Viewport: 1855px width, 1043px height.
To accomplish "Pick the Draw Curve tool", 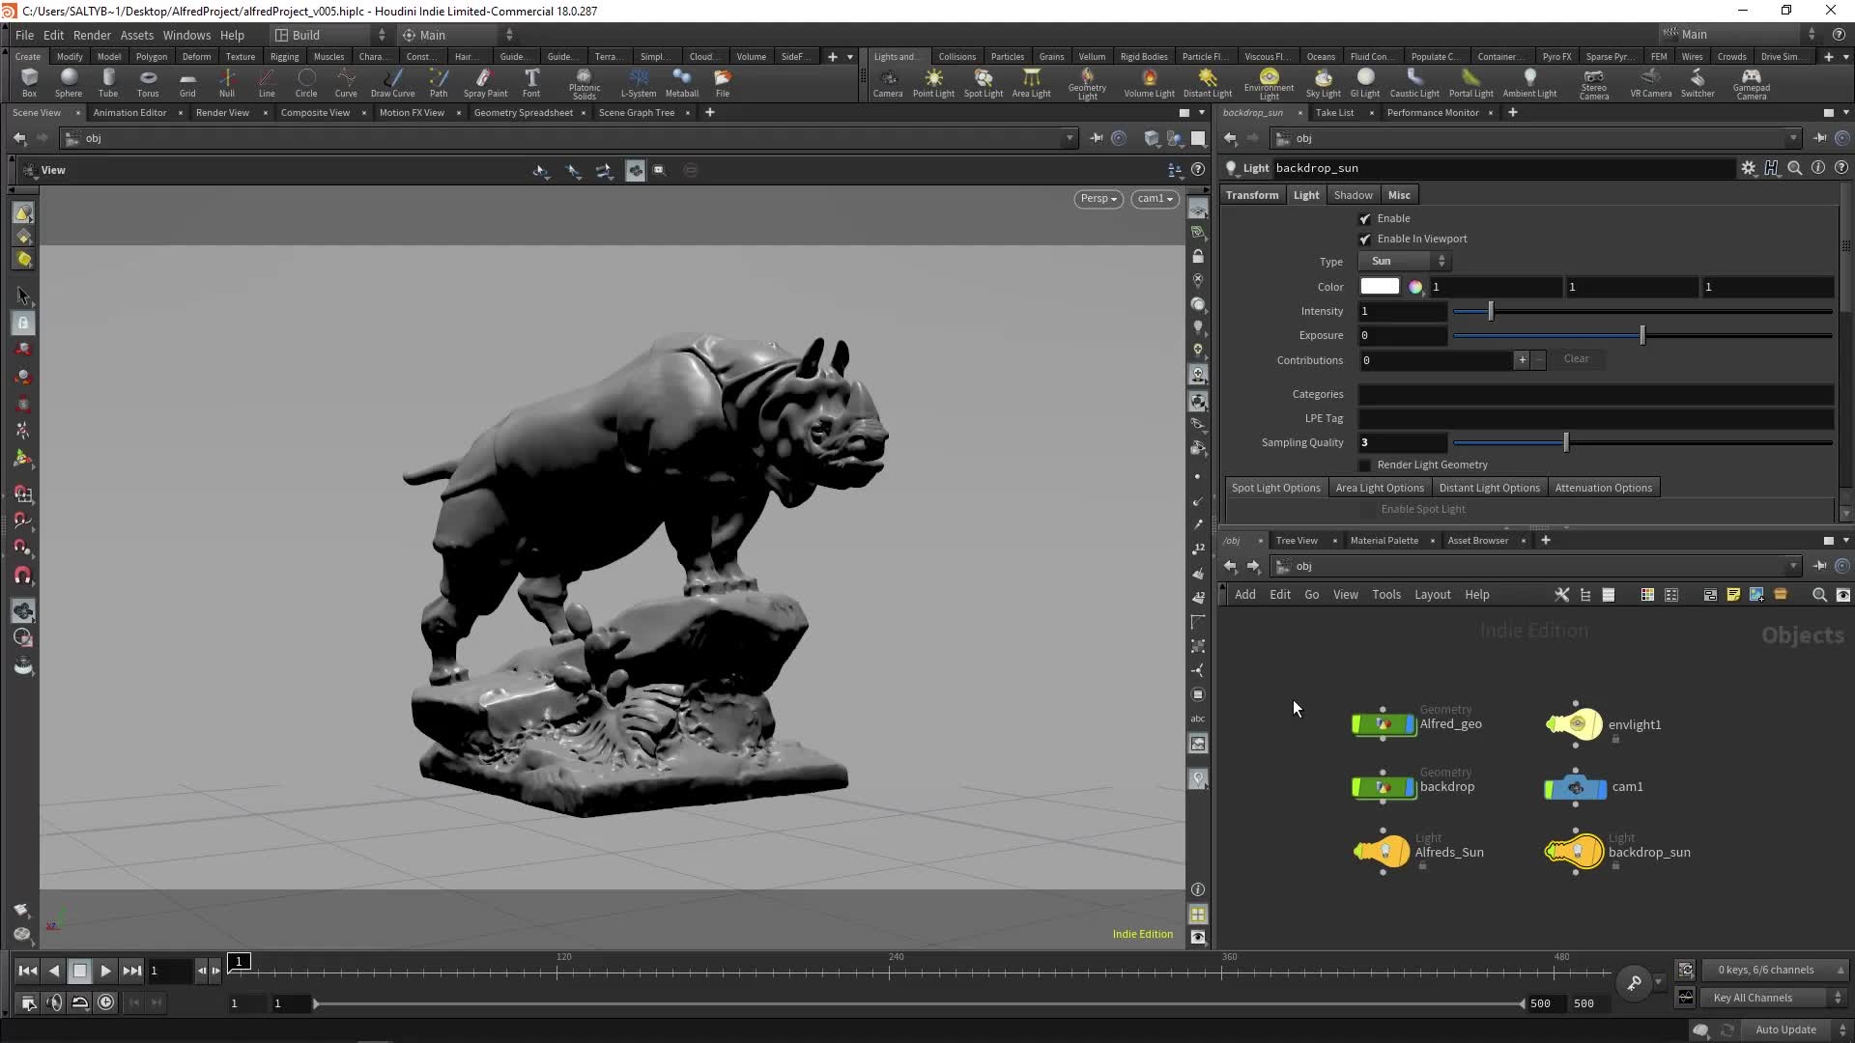I will pos(392,83).
